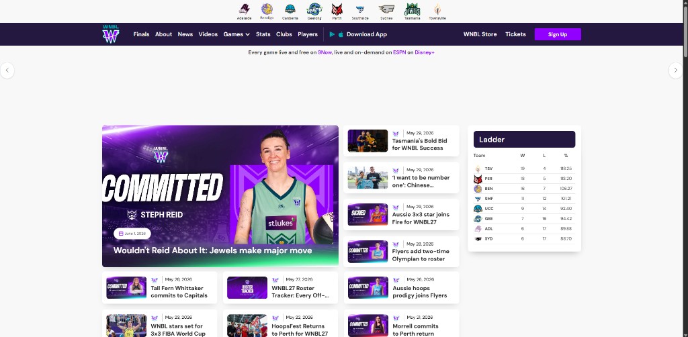This screenshot has height=337, width=688.
Task: Click BEN team logo in ladder
Action: pos(478,189)
